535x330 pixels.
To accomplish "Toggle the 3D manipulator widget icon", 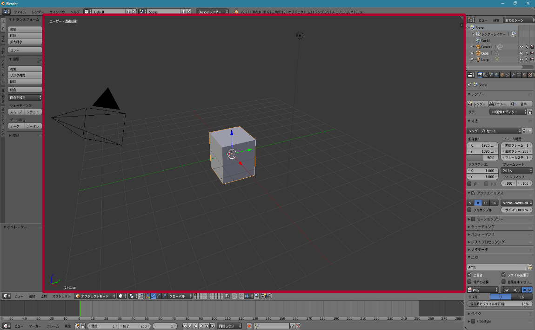I will coord(147,296).
